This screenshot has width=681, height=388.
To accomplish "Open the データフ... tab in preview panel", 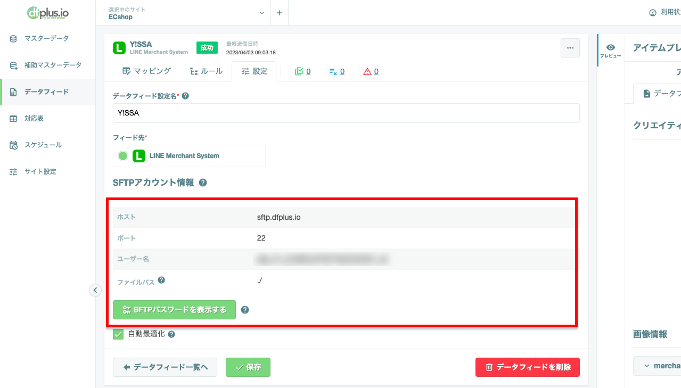I will pyautogui.click(x=658, y=94).
